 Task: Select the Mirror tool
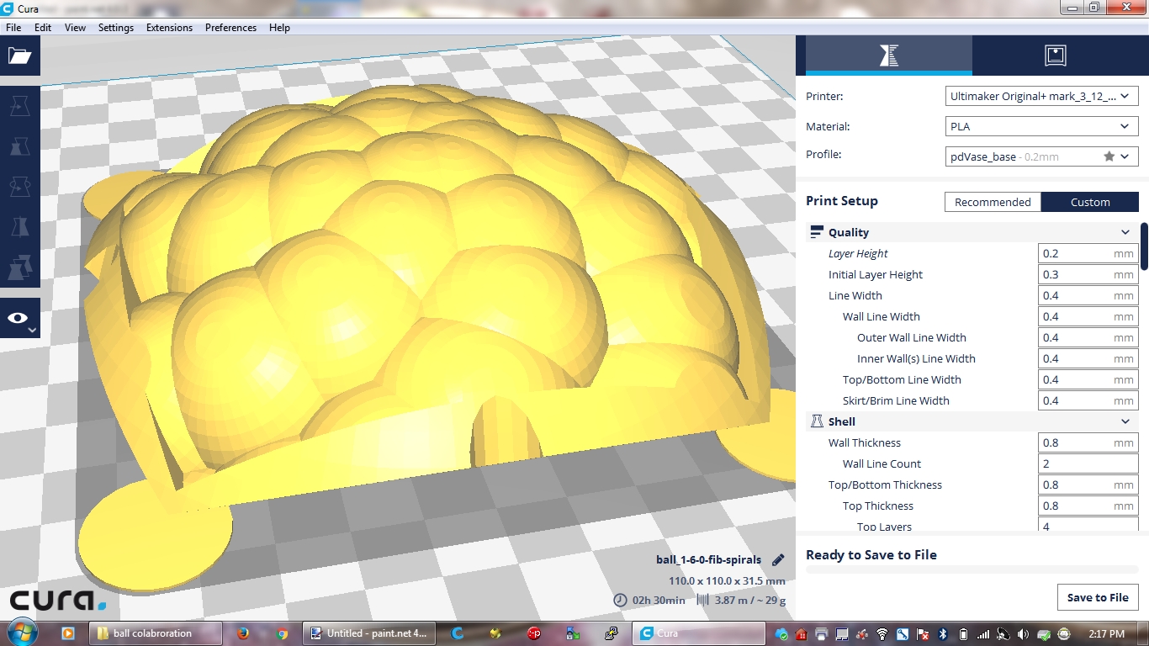click(19, 227)
